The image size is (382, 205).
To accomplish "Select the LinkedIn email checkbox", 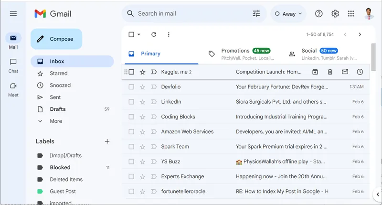I will [x=131, y=102].
